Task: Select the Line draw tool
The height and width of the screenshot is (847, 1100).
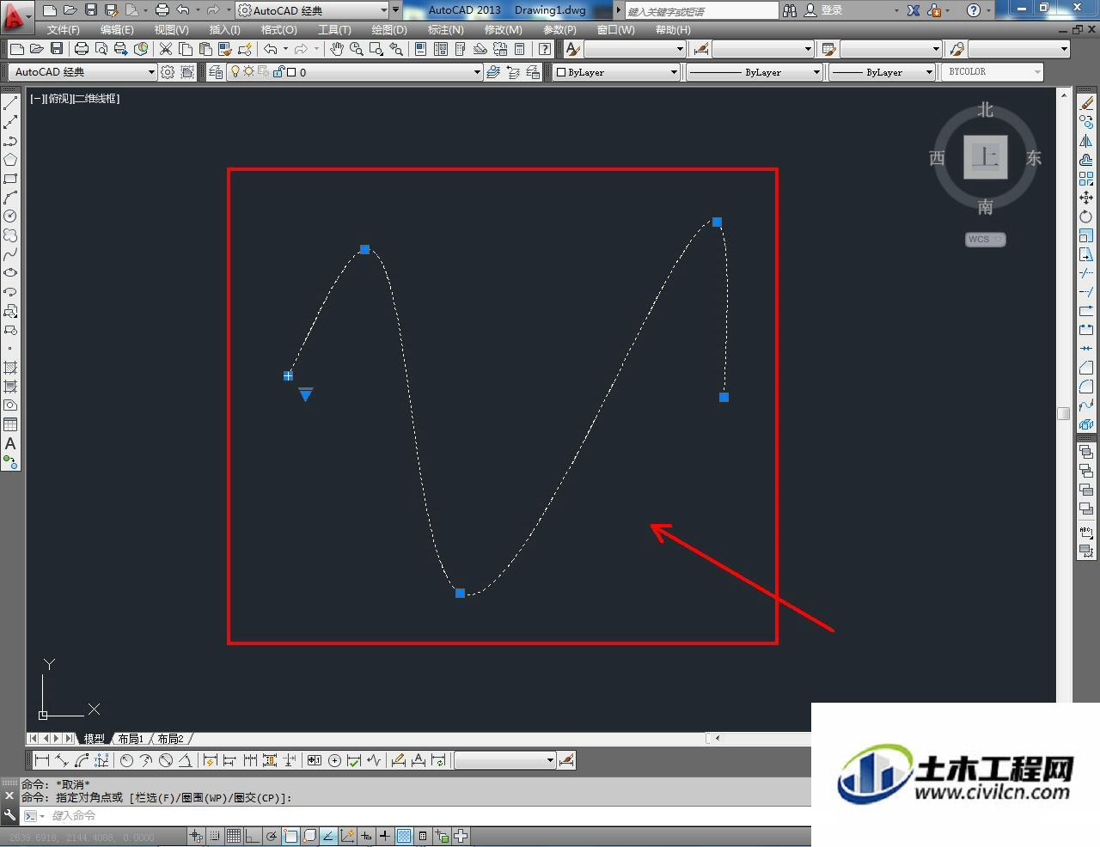Action: tap(10, 104)
